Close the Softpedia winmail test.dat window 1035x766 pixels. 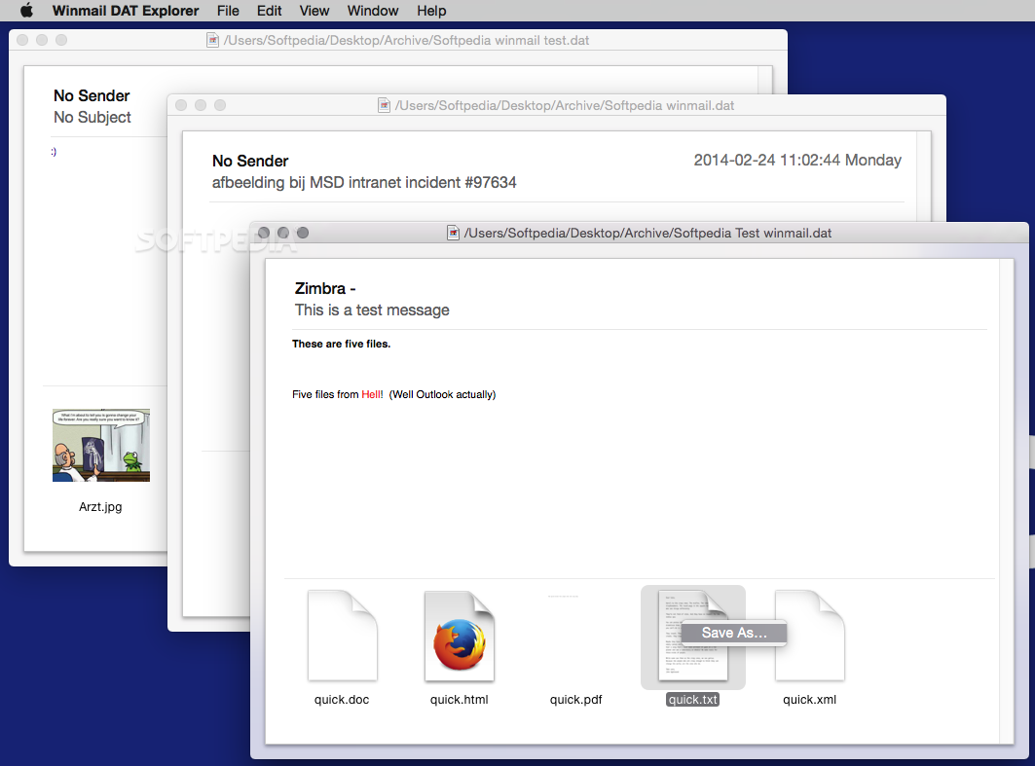point(22,40)
